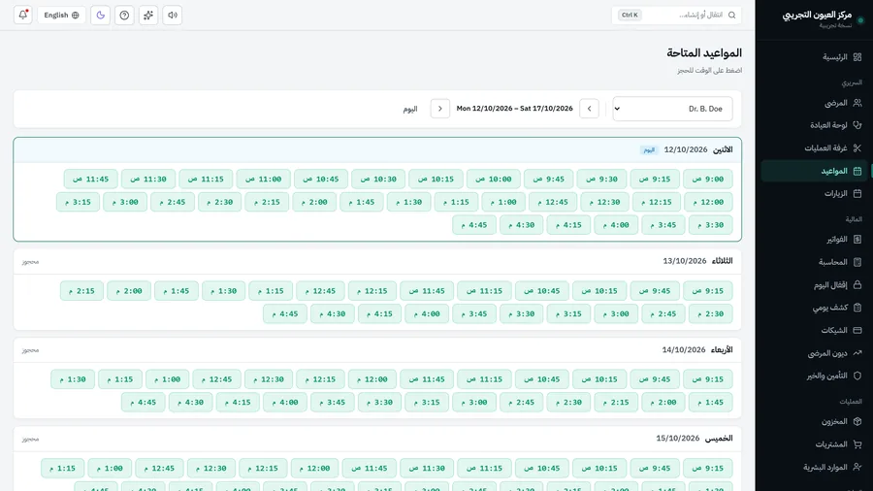Click the المواعيد المتاحة page heading
873x491 pixels.
tap(704, 53)
